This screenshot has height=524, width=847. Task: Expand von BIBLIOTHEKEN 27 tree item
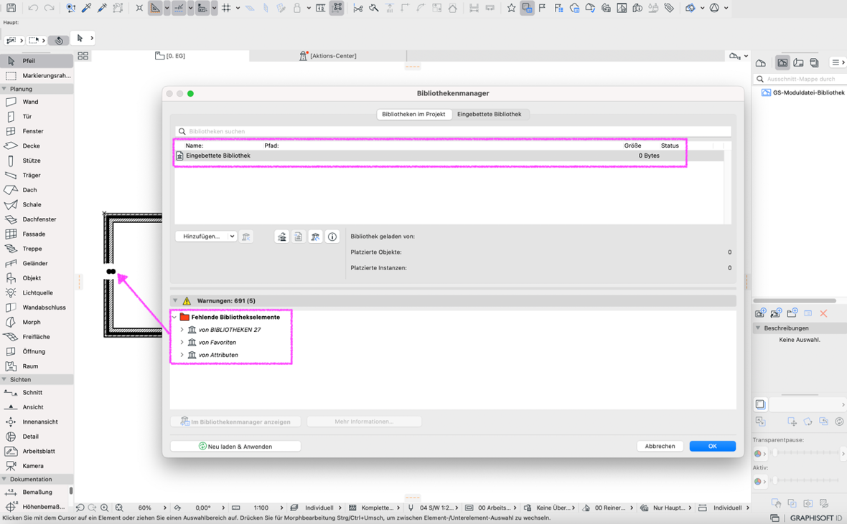(x=182, y=330)
